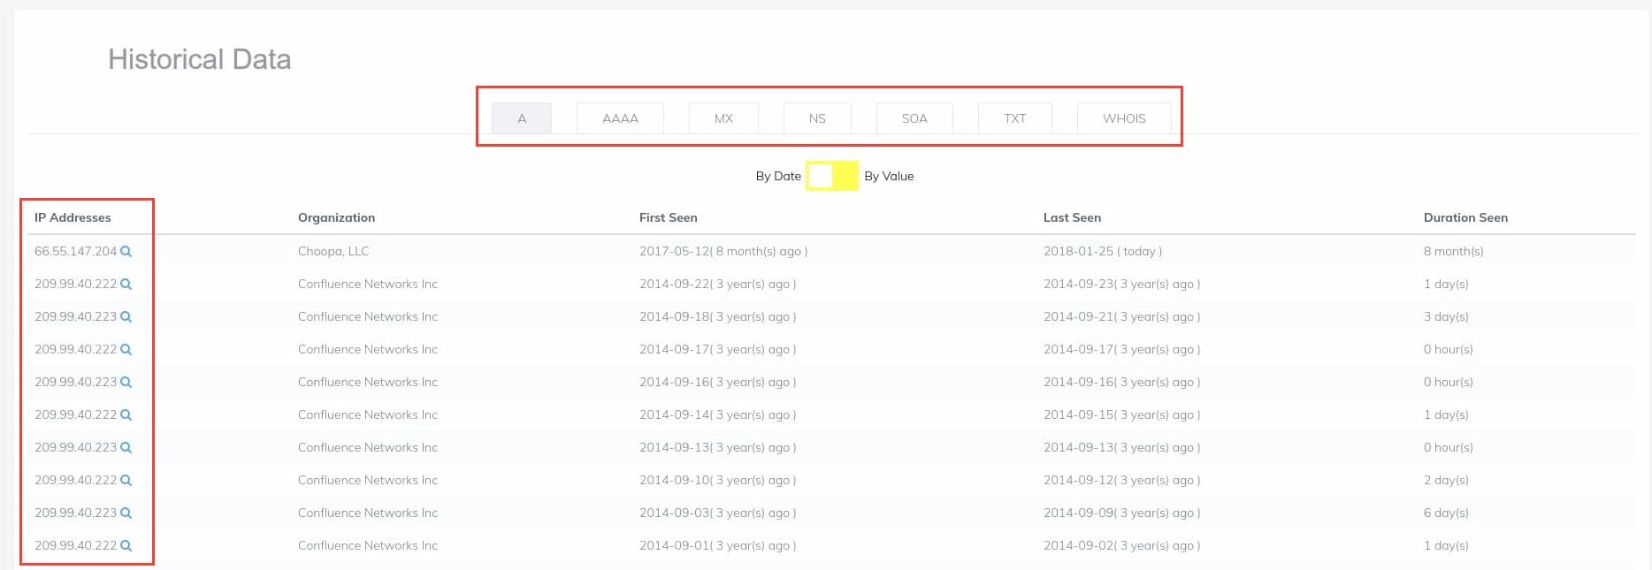Open IP 209.99.40.222 first seen 2014-09-14

click(x=75, y=414)
